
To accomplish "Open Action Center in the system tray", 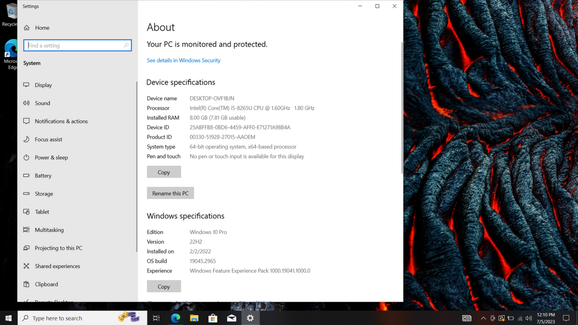I will click(x=566, y=318).
